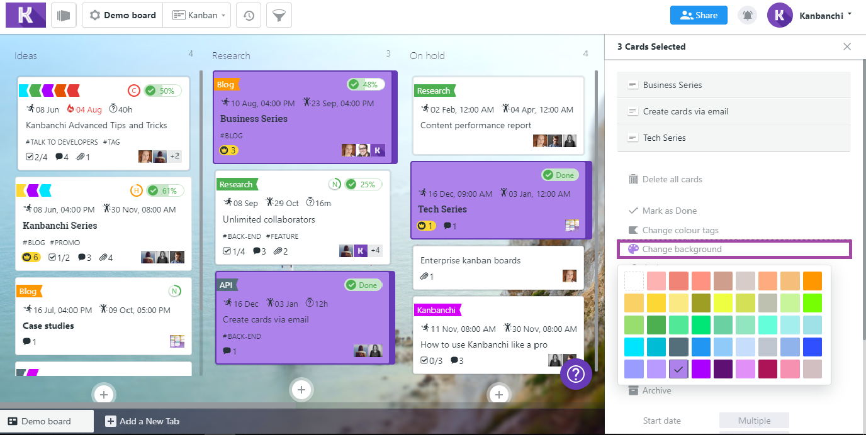This screenshot has height=435, width=866.
Task: Click the crown badge with 6 on Kanbanchi Series card
Action: point(31,257)
